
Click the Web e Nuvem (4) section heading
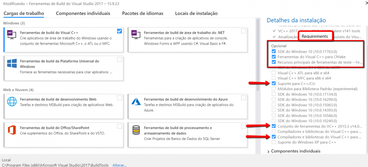click(18, 90)
